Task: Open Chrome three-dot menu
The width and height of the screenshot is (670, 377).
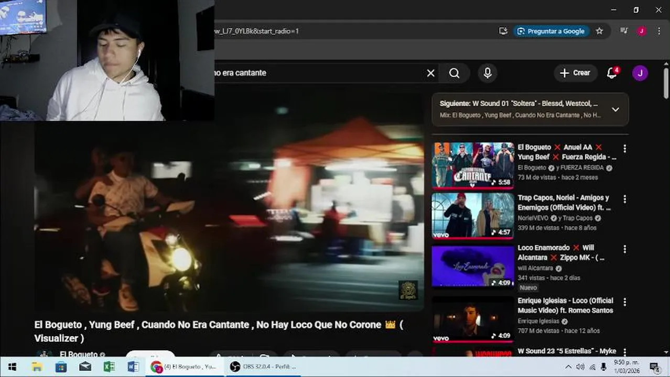Action: pyautogui.click(x=658, y=31)
